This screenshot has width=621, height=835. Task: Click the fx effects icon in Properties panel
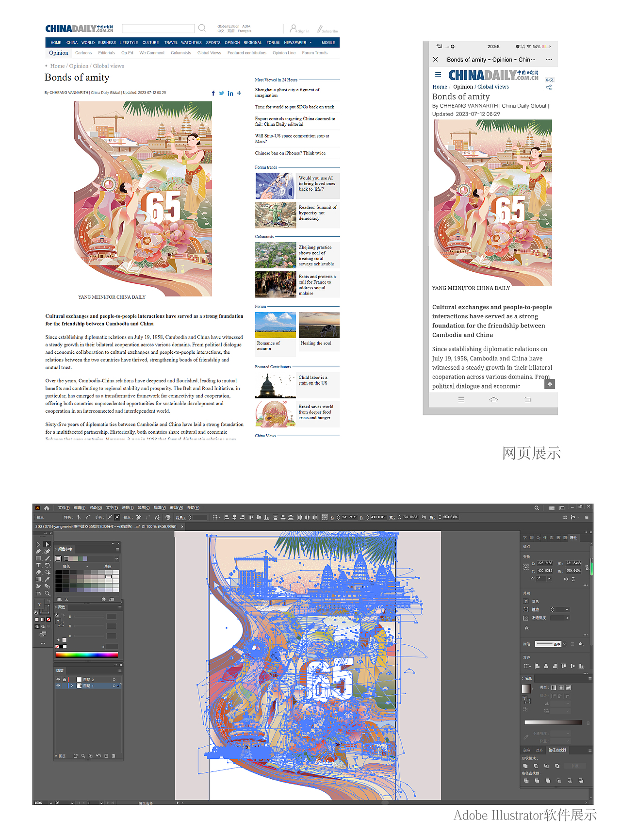pyautogui.click(x=527, y=628)
